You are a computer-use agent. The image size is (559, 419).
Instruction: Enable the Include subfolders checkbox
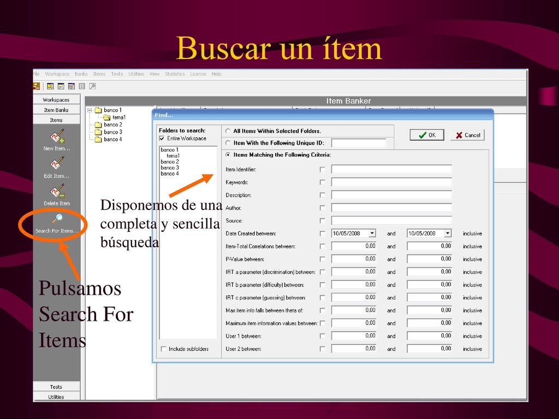164,349
